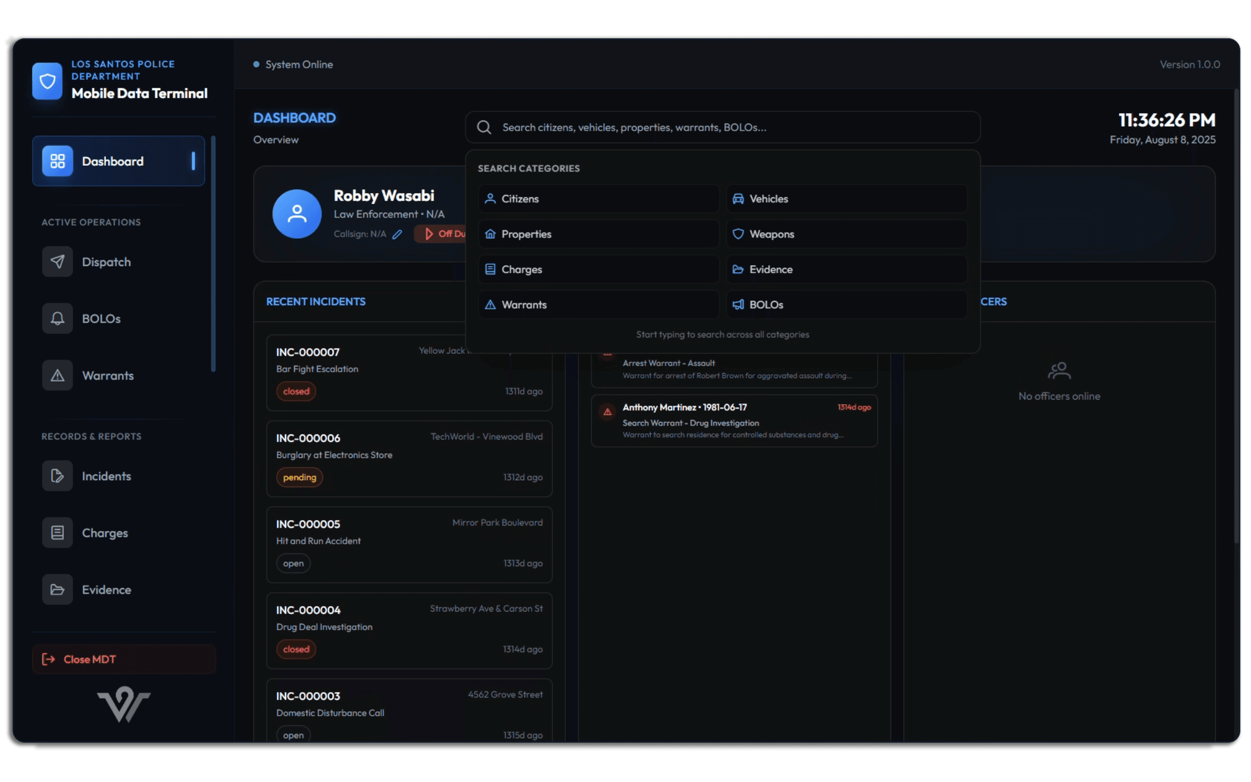Choose Weapons search category
Image resolution: width=1251 pixels, height=782 pixels.
[x=846, y=234]
